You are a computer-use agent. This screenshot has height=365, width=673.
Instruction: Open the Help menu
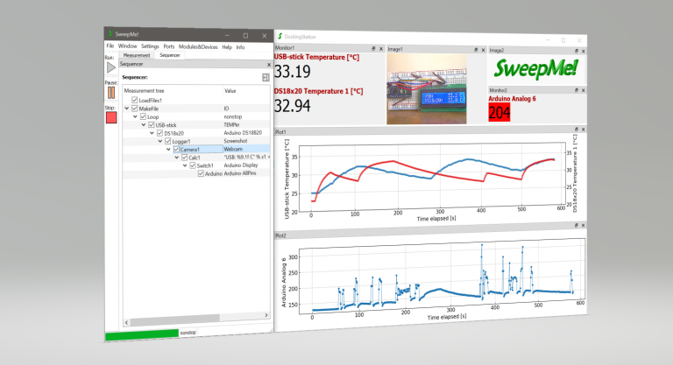pos(227,47)
